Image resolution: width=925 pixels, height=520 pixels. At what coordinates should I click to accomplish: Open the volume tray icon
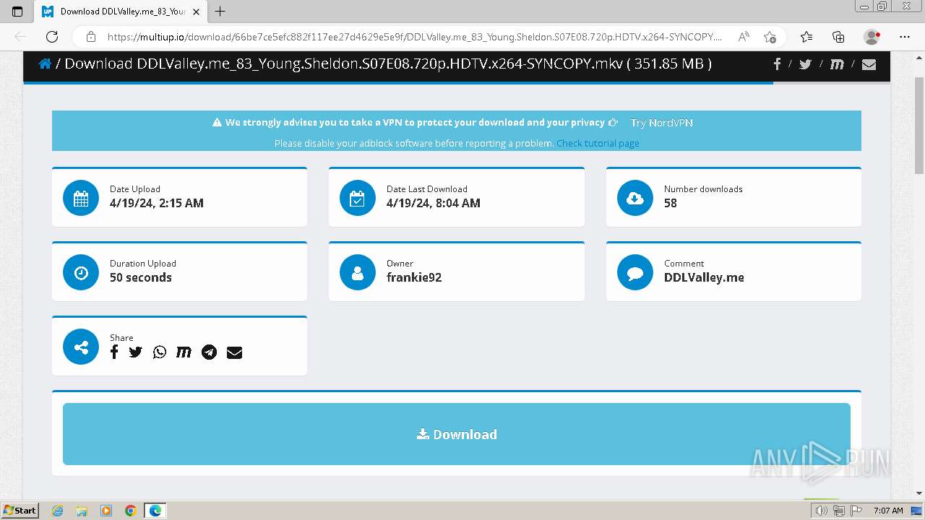pos(822,511)
